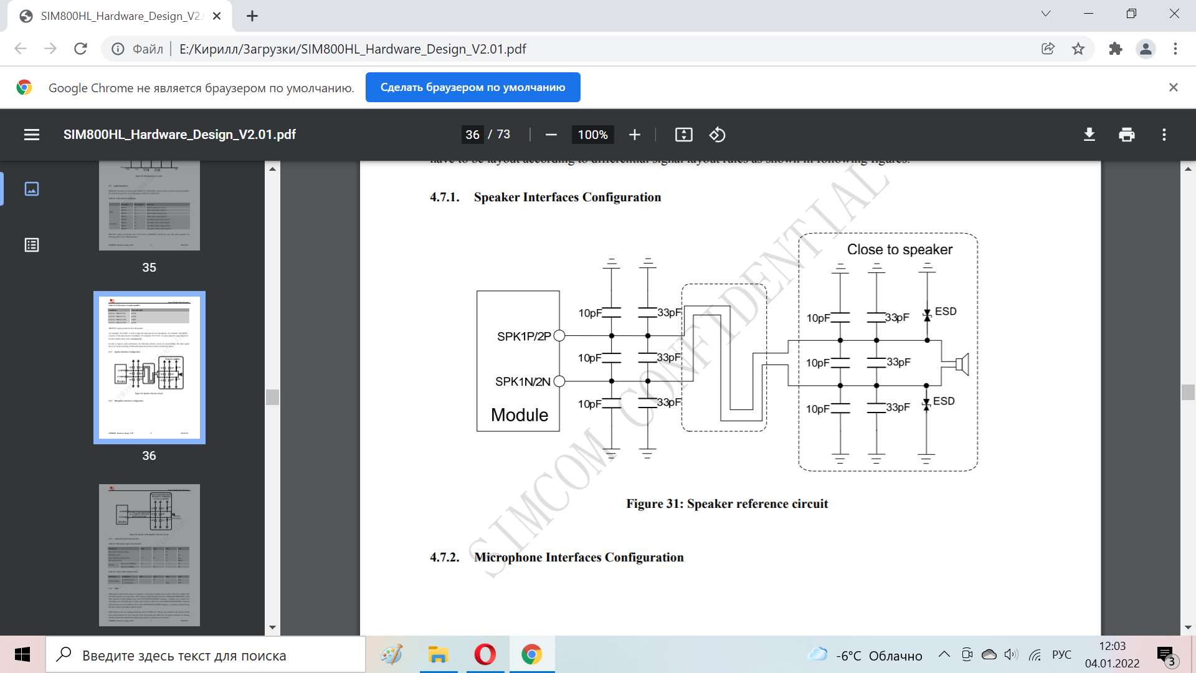This screenshot has height=673, width=1196.
Task: Click the Fit to page icon
Action: click(x=683, y=135)
